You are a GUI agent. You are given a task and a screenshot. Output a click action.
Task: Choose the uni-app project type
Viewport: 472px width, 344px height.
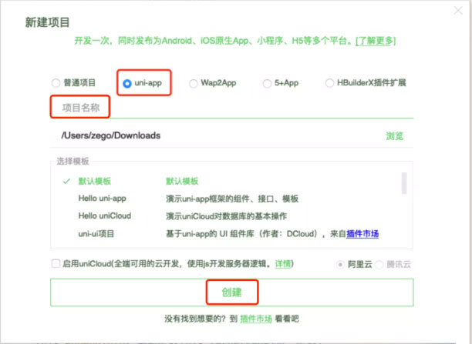tap(127, 82)
